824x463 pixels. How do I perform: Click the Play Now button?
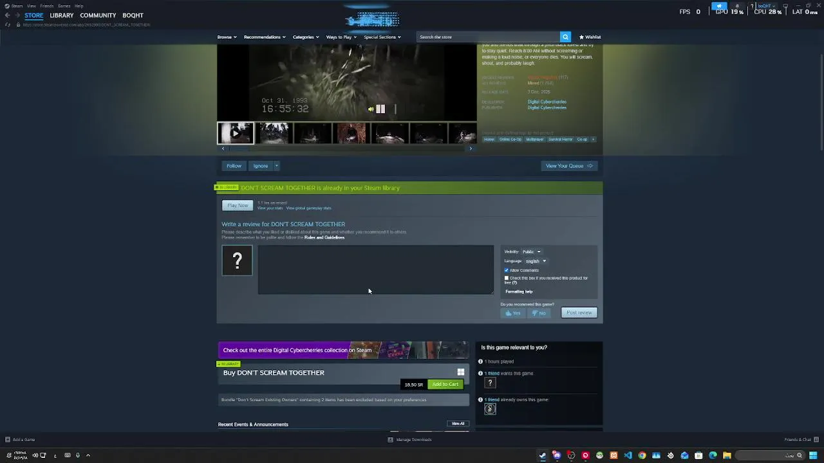(x=238, y=205)
